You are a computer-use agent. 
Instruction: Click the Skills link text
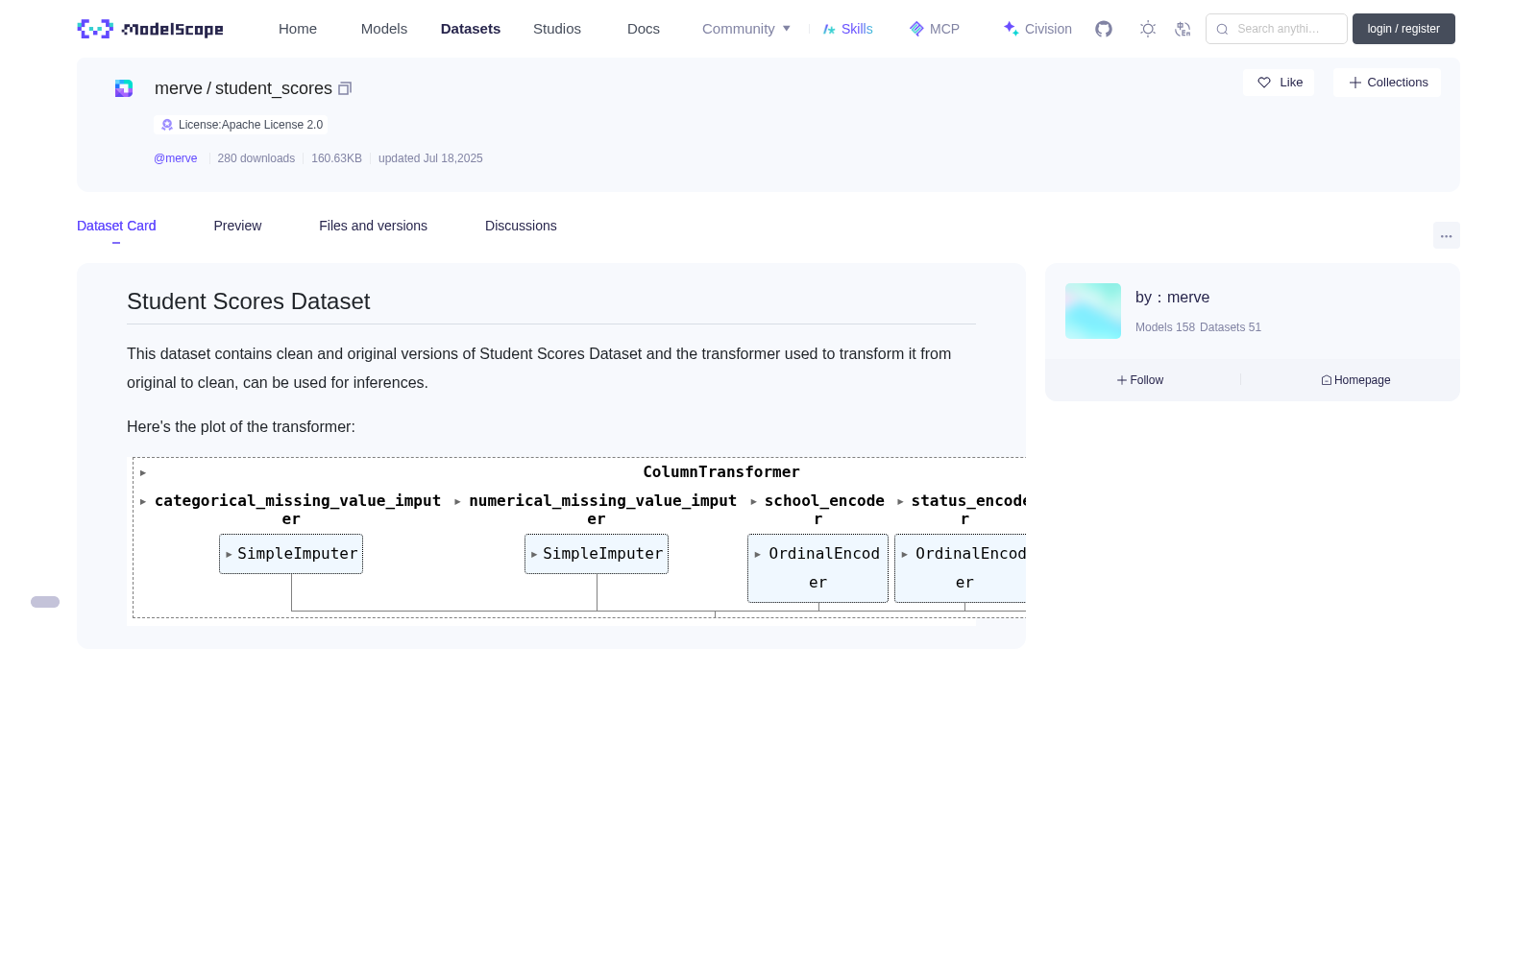click(x=857, y=29)
